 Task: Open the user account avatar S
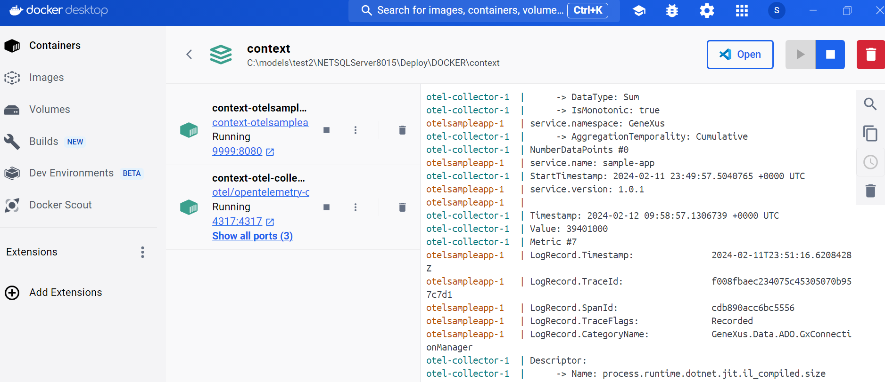(777, 10)
